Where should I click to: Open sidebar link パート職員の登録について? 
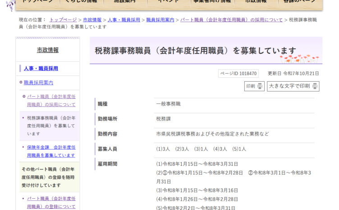(x=51, y=202)
